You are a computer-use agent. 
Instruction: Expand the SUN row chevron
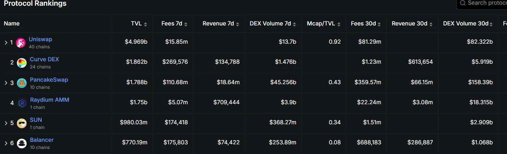(6, 123)
